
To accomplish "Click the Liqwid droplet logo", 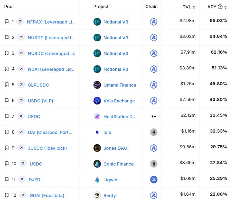I will pyautogui.click(x=97, y=180).
